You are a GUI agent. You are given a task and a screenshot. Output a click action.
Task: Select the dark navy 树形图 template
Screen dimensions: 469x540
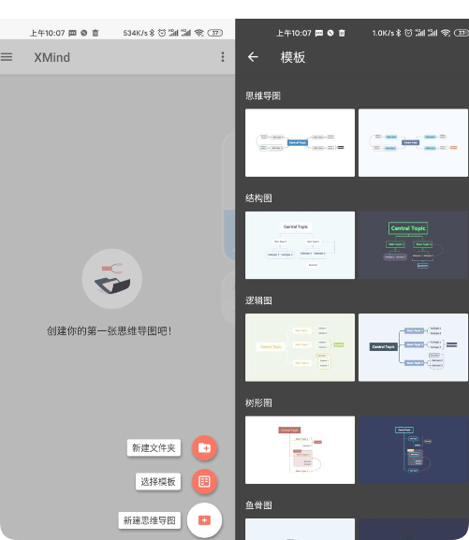[x=413, y=450]
